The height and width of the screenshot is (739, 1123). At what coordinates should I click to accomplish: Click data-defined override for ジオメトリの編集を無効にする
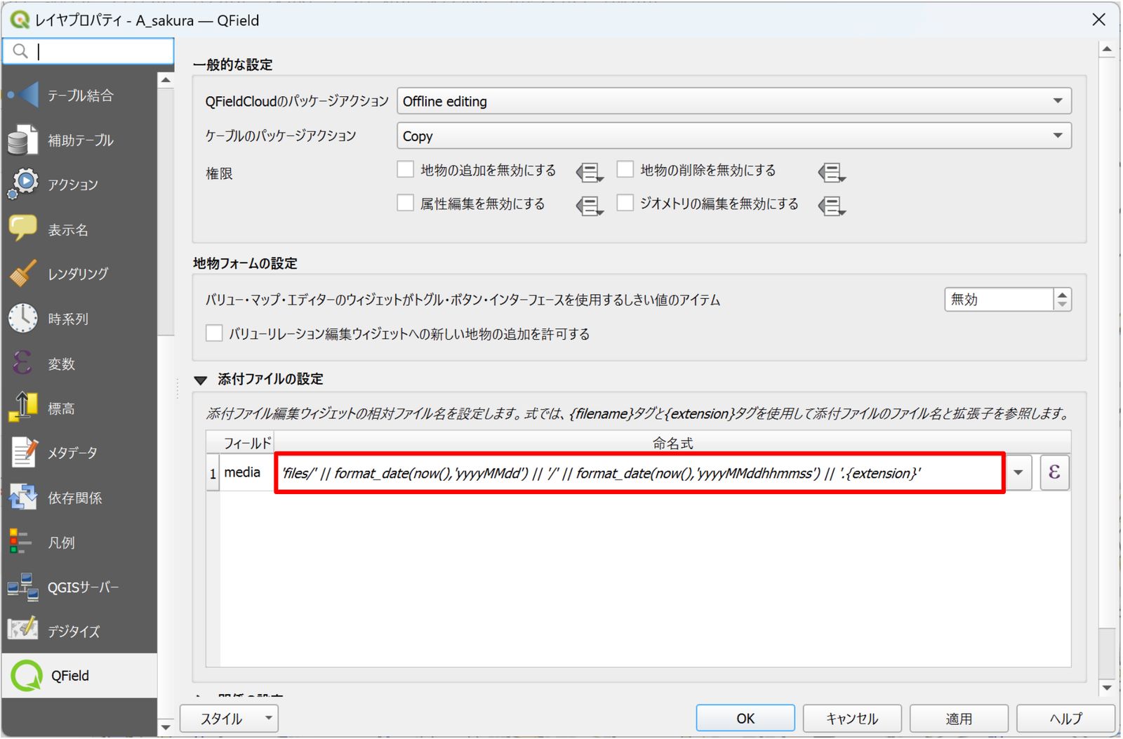832,206
